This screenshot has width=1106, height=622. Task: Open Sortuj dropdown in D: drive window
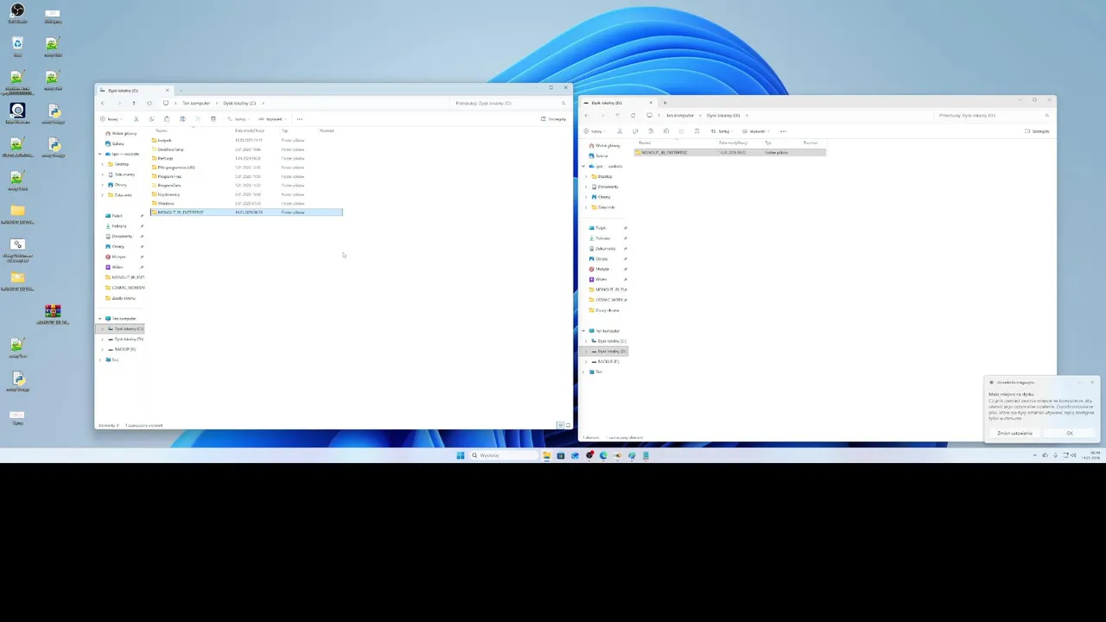[x=721, y=131]
